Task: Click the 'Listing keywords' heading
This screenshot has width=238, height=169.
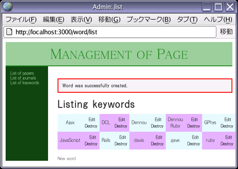Action: coord(96,104)
